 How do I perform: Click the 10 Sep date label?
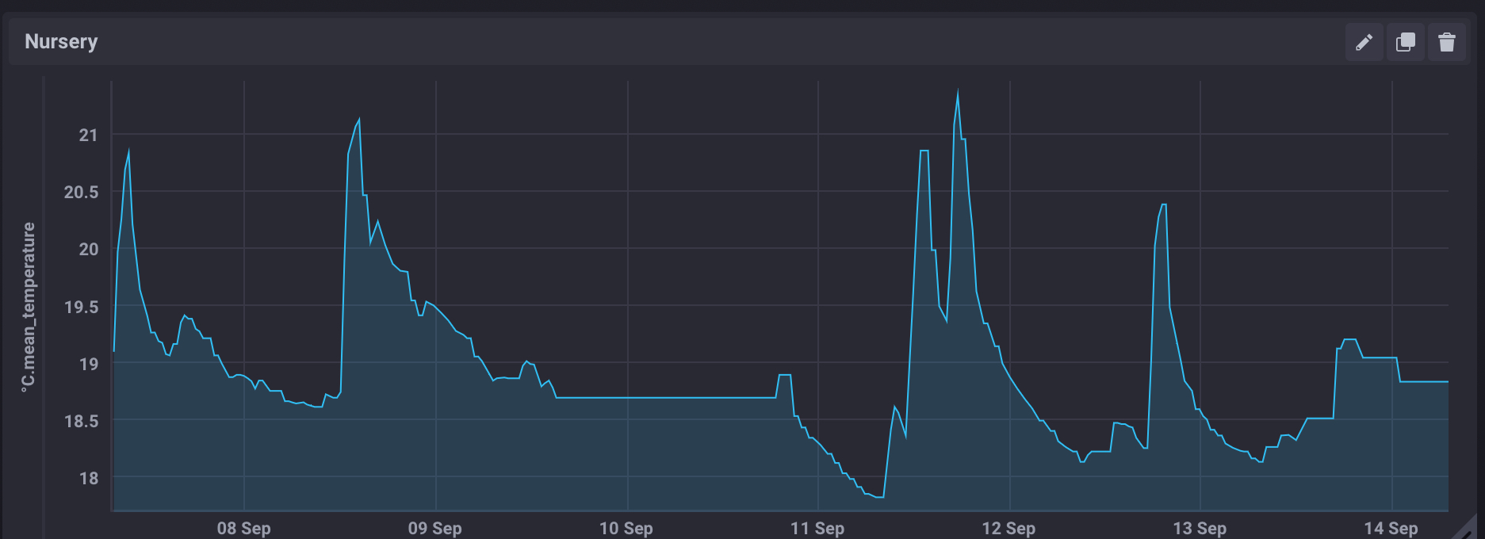tap(626, 528)
